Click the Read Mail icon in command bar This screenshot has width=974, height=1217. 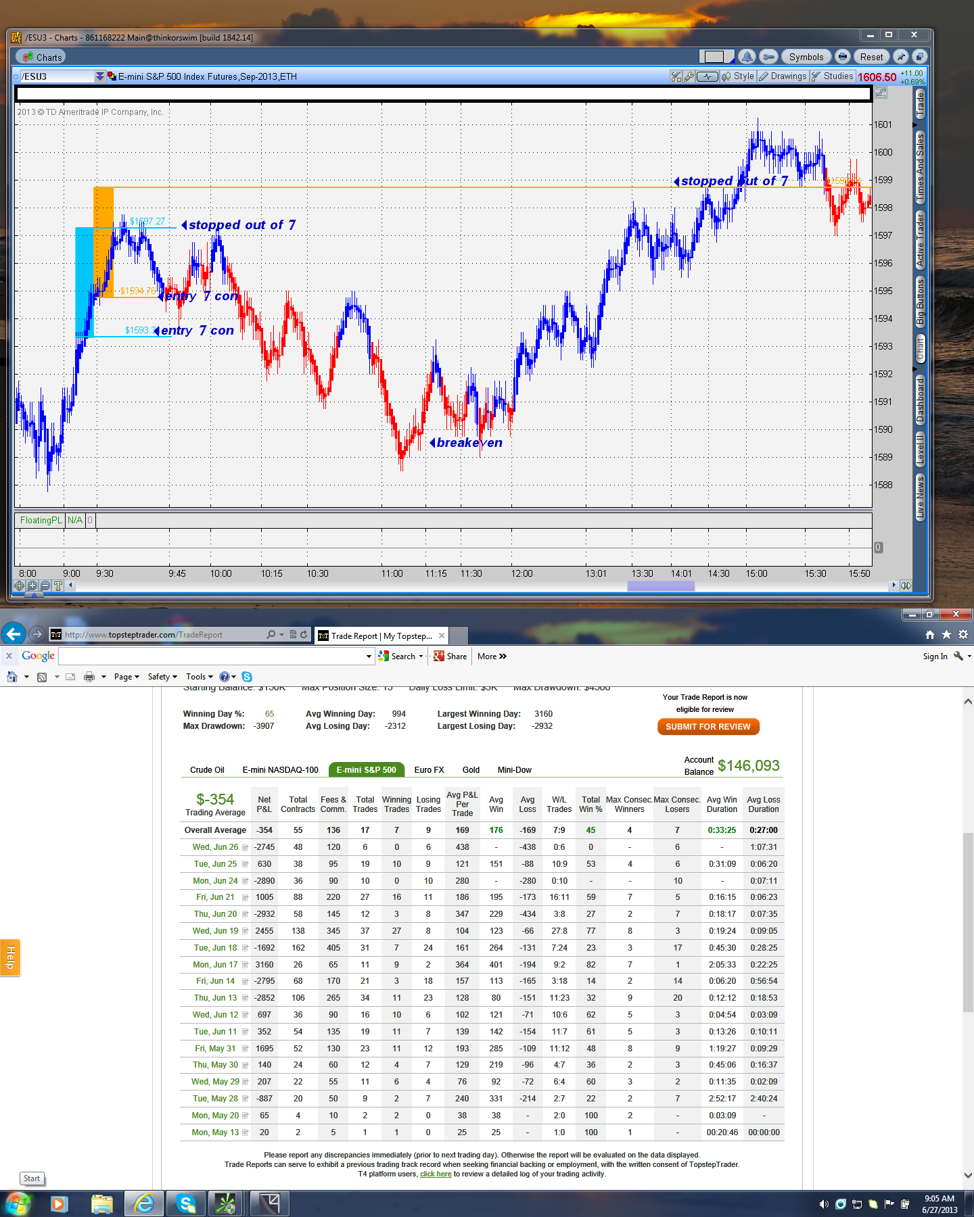click(x=70, y=677)
